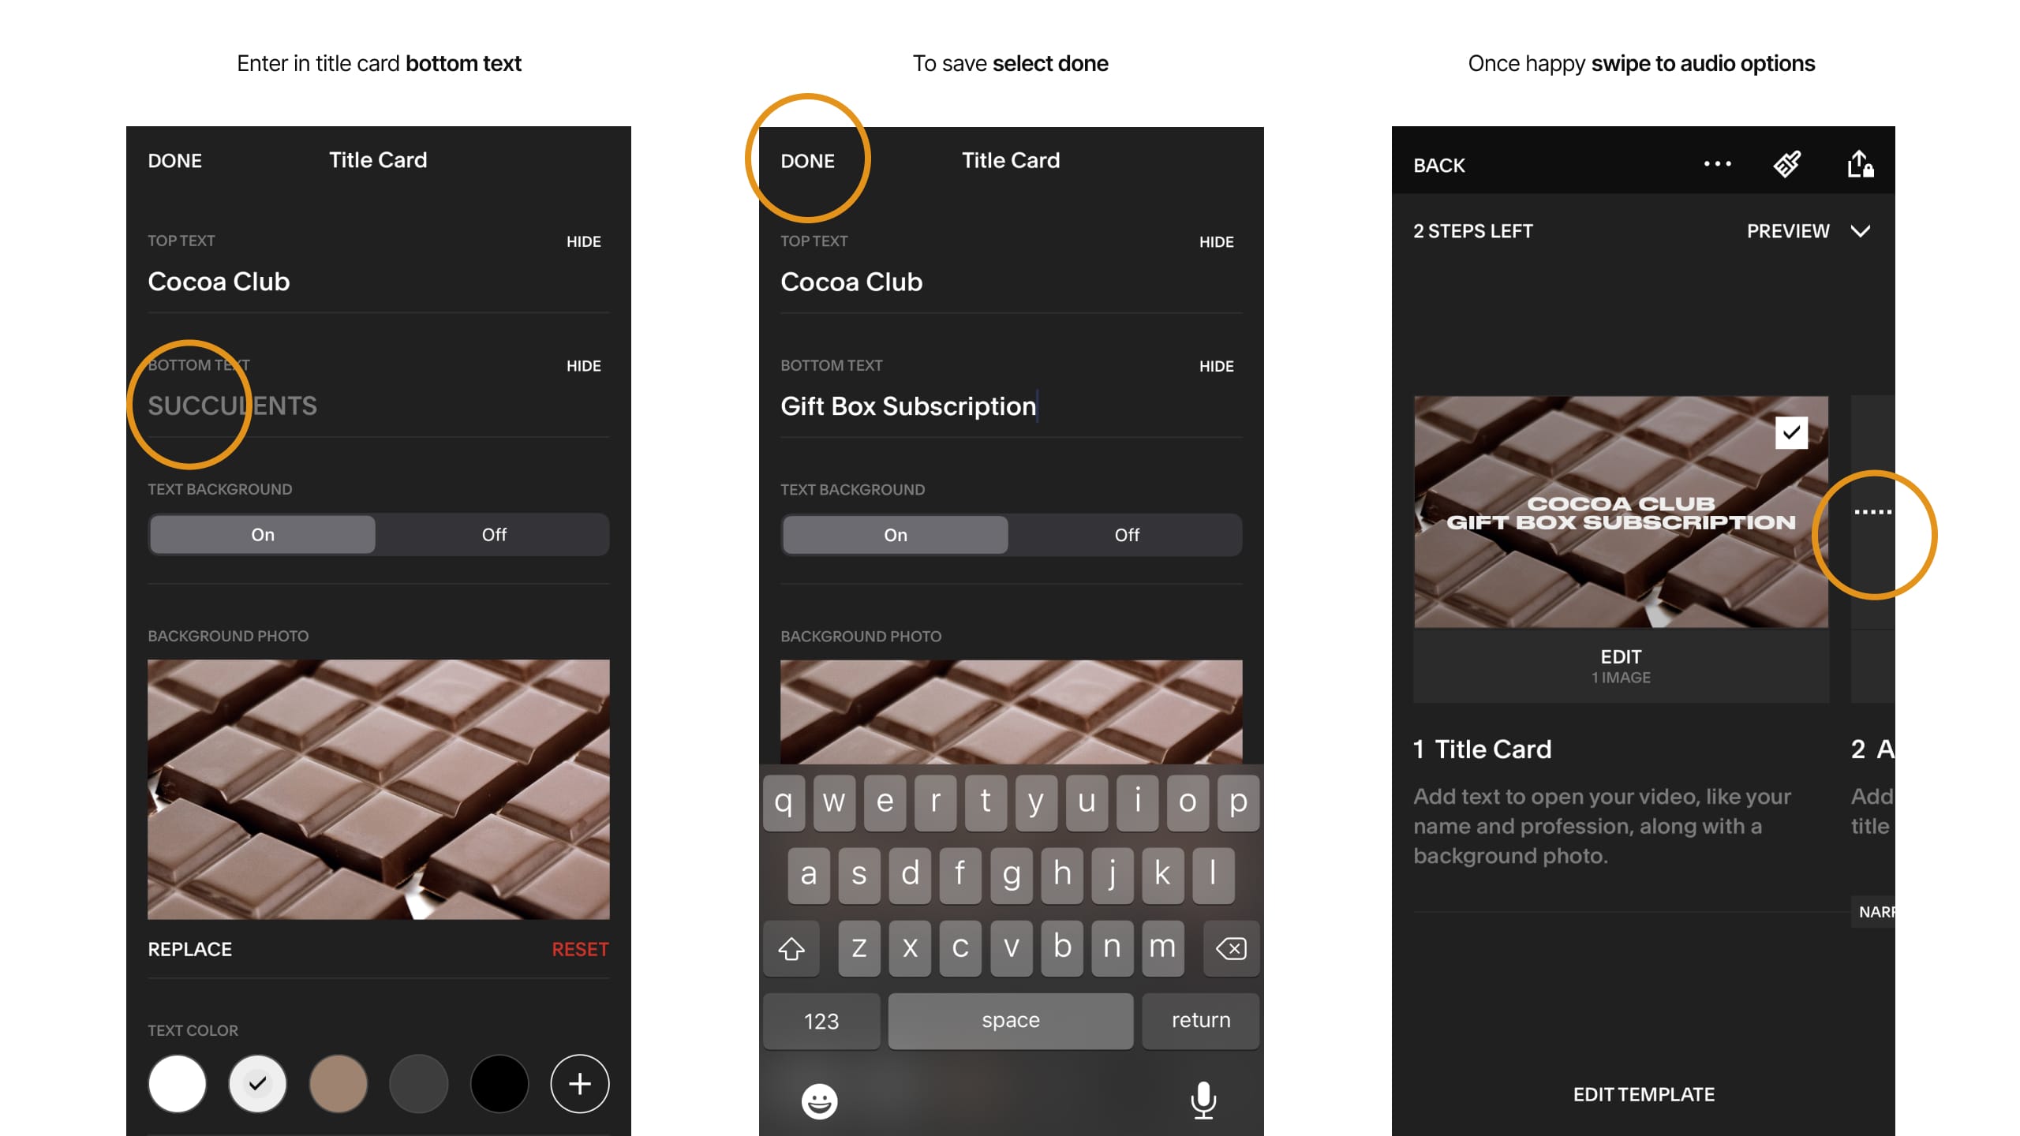
Task: Select DONE to save title card
Action: point(807,159)
